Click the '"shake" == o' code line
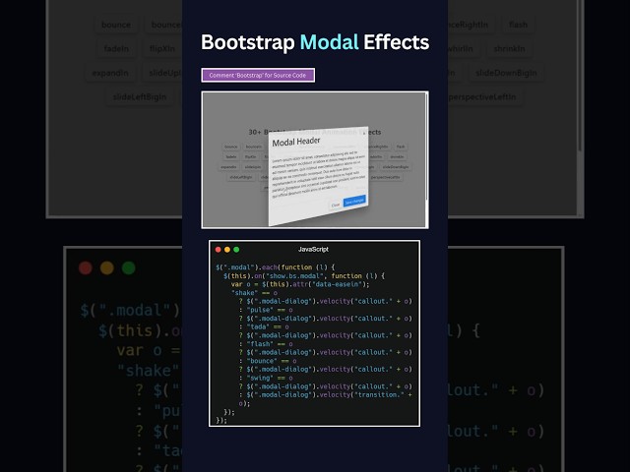The width and height of the screenshot is (630, 472). point(254,293)
